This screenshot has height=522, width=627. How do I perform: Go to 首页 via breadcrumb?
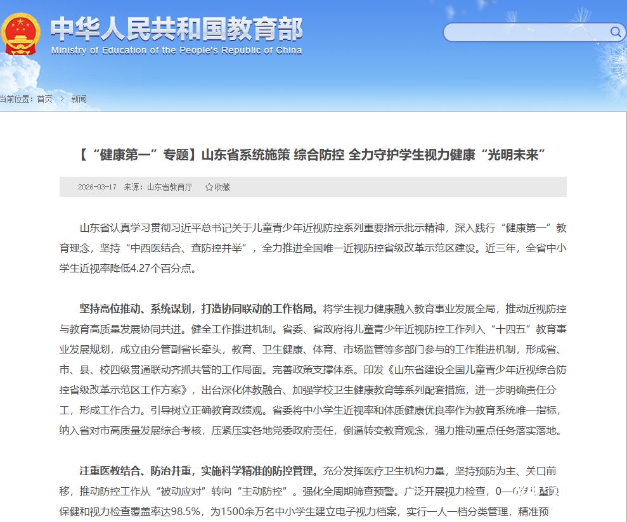pos(44,99)
